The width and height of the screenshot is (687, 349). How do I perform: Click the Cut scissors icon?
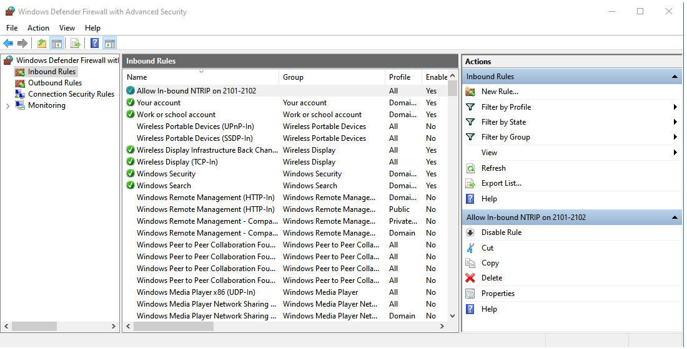pos(470,248)
